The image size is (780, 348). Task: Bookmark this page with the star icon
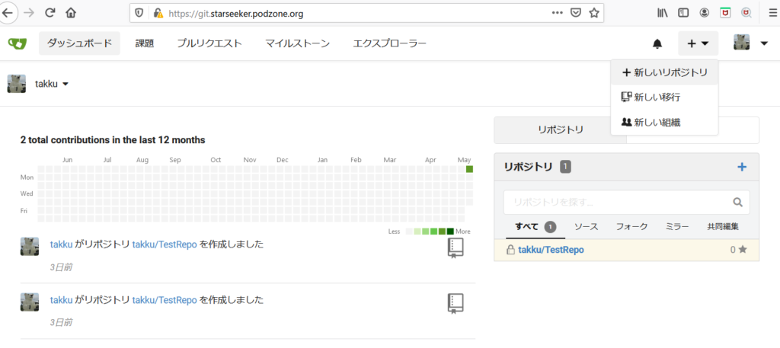[x=594, y=12]
